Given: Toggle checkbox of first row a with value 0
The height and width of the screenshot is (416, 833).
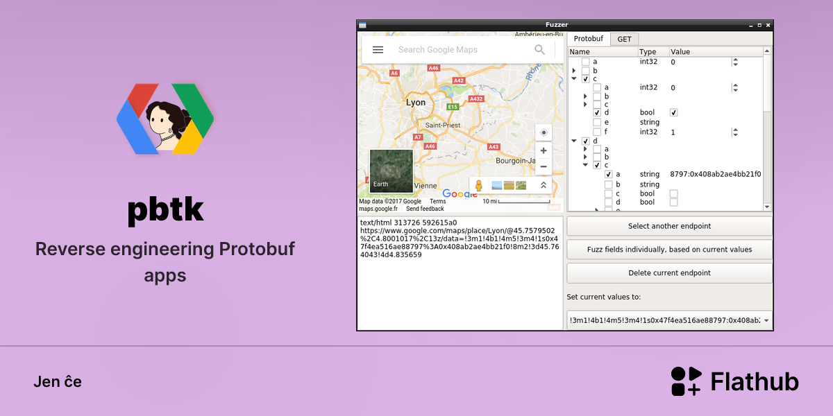Looking at the screenshot, I should coord(585,62).
